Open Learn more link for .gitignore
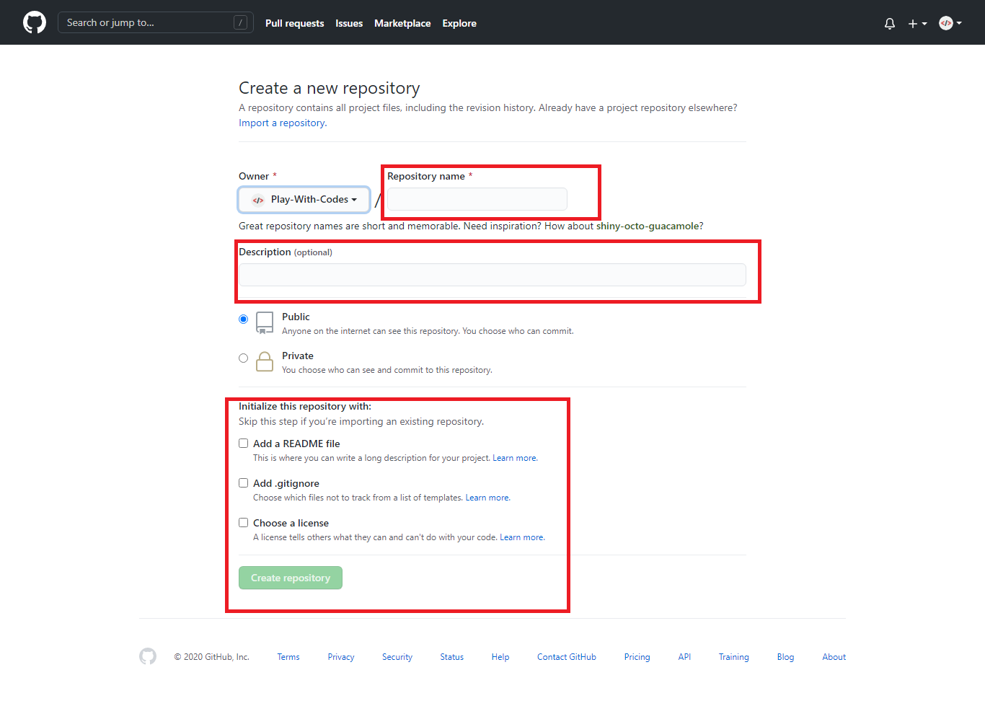985x701 pixels. click(487, 498)
